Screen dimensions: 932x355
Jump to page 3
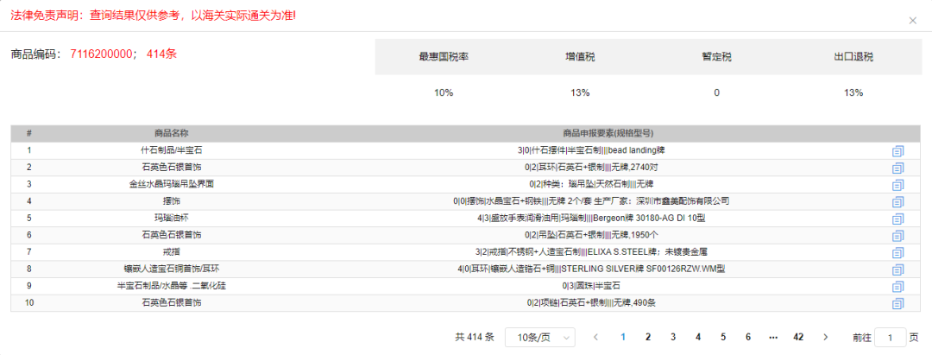tap(673, 337)
